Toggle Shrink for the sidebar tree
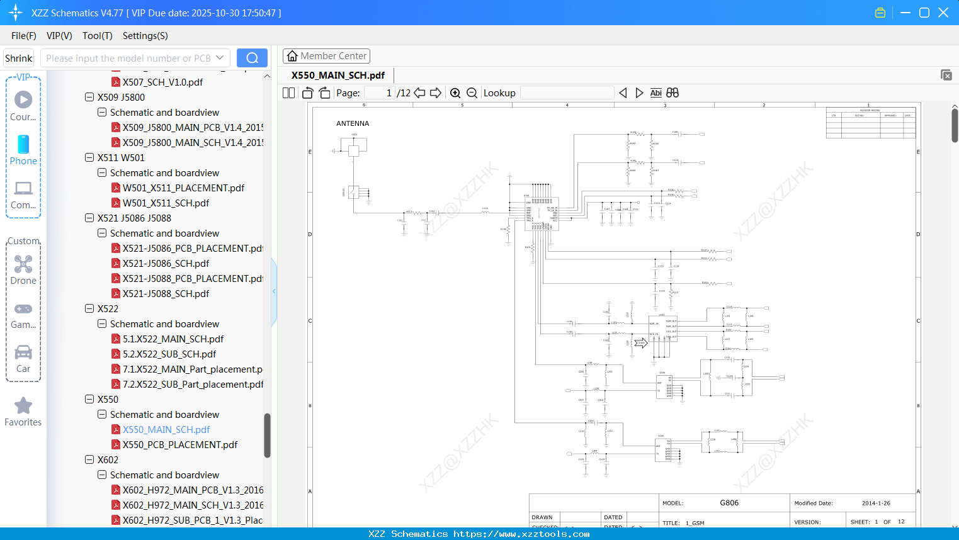959x540 pixels. (x=18, y=57)
